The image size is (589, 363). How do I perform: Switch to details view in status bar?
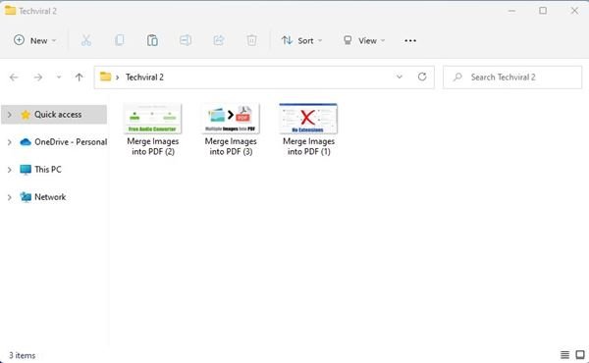(x=564, y=355)
